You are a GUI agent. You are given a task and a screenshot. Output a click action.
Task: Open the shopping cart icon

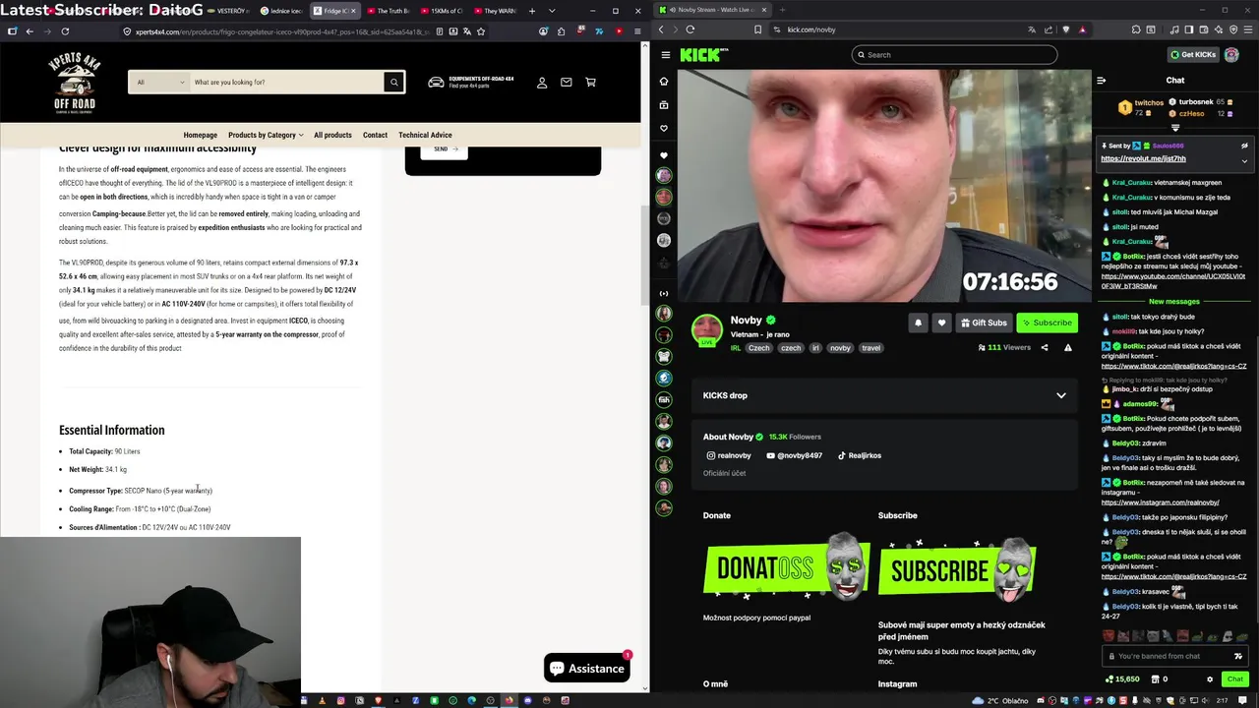[x=590, y=83]
